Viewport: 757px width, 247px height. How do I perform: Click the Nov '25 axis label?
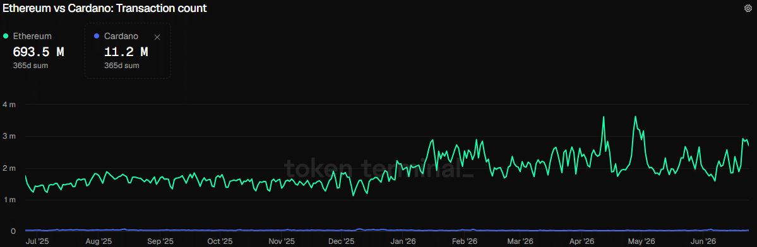[282, 241]
